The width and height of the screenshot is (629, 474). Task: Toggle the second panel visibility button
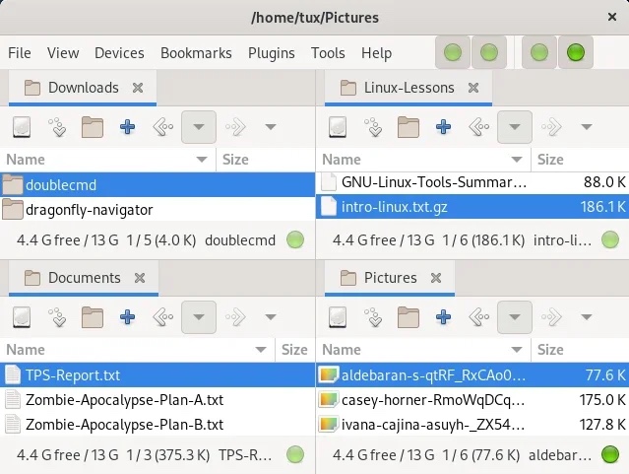point(489,52)
